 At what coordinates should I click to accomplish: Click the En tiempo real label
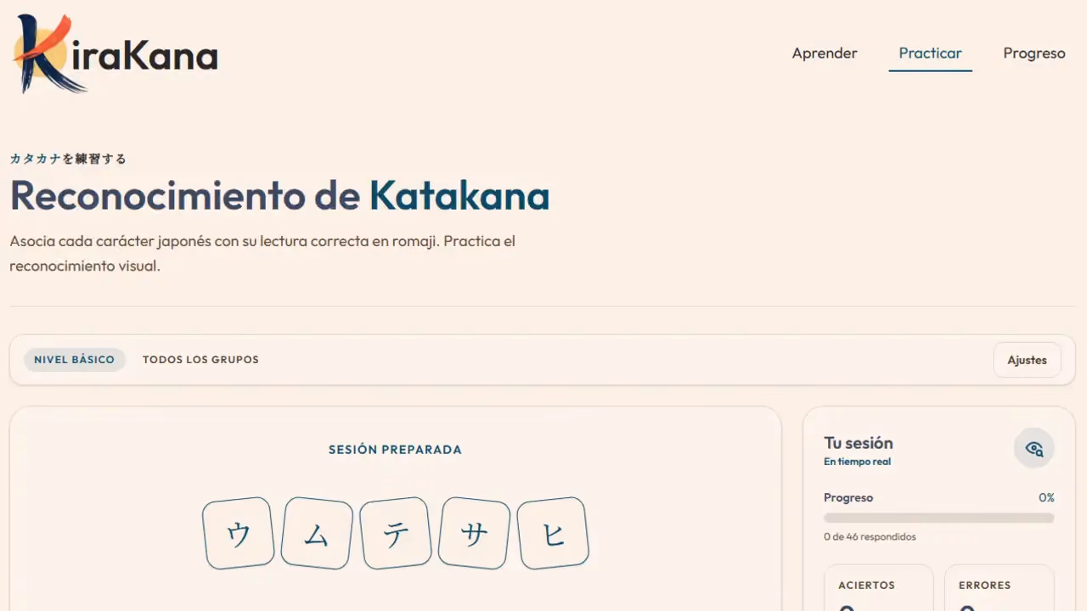tap(857, 462)
